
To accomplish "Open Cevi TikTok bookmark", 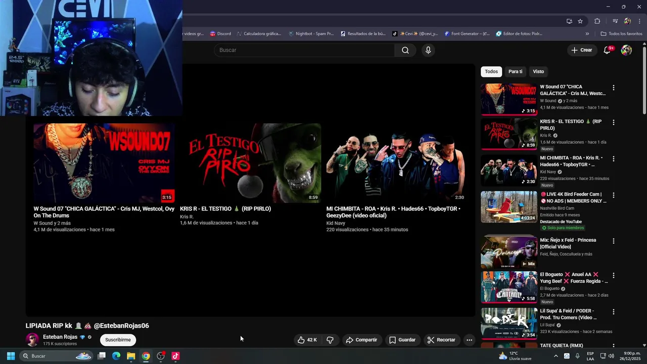I will click(415, 34).
